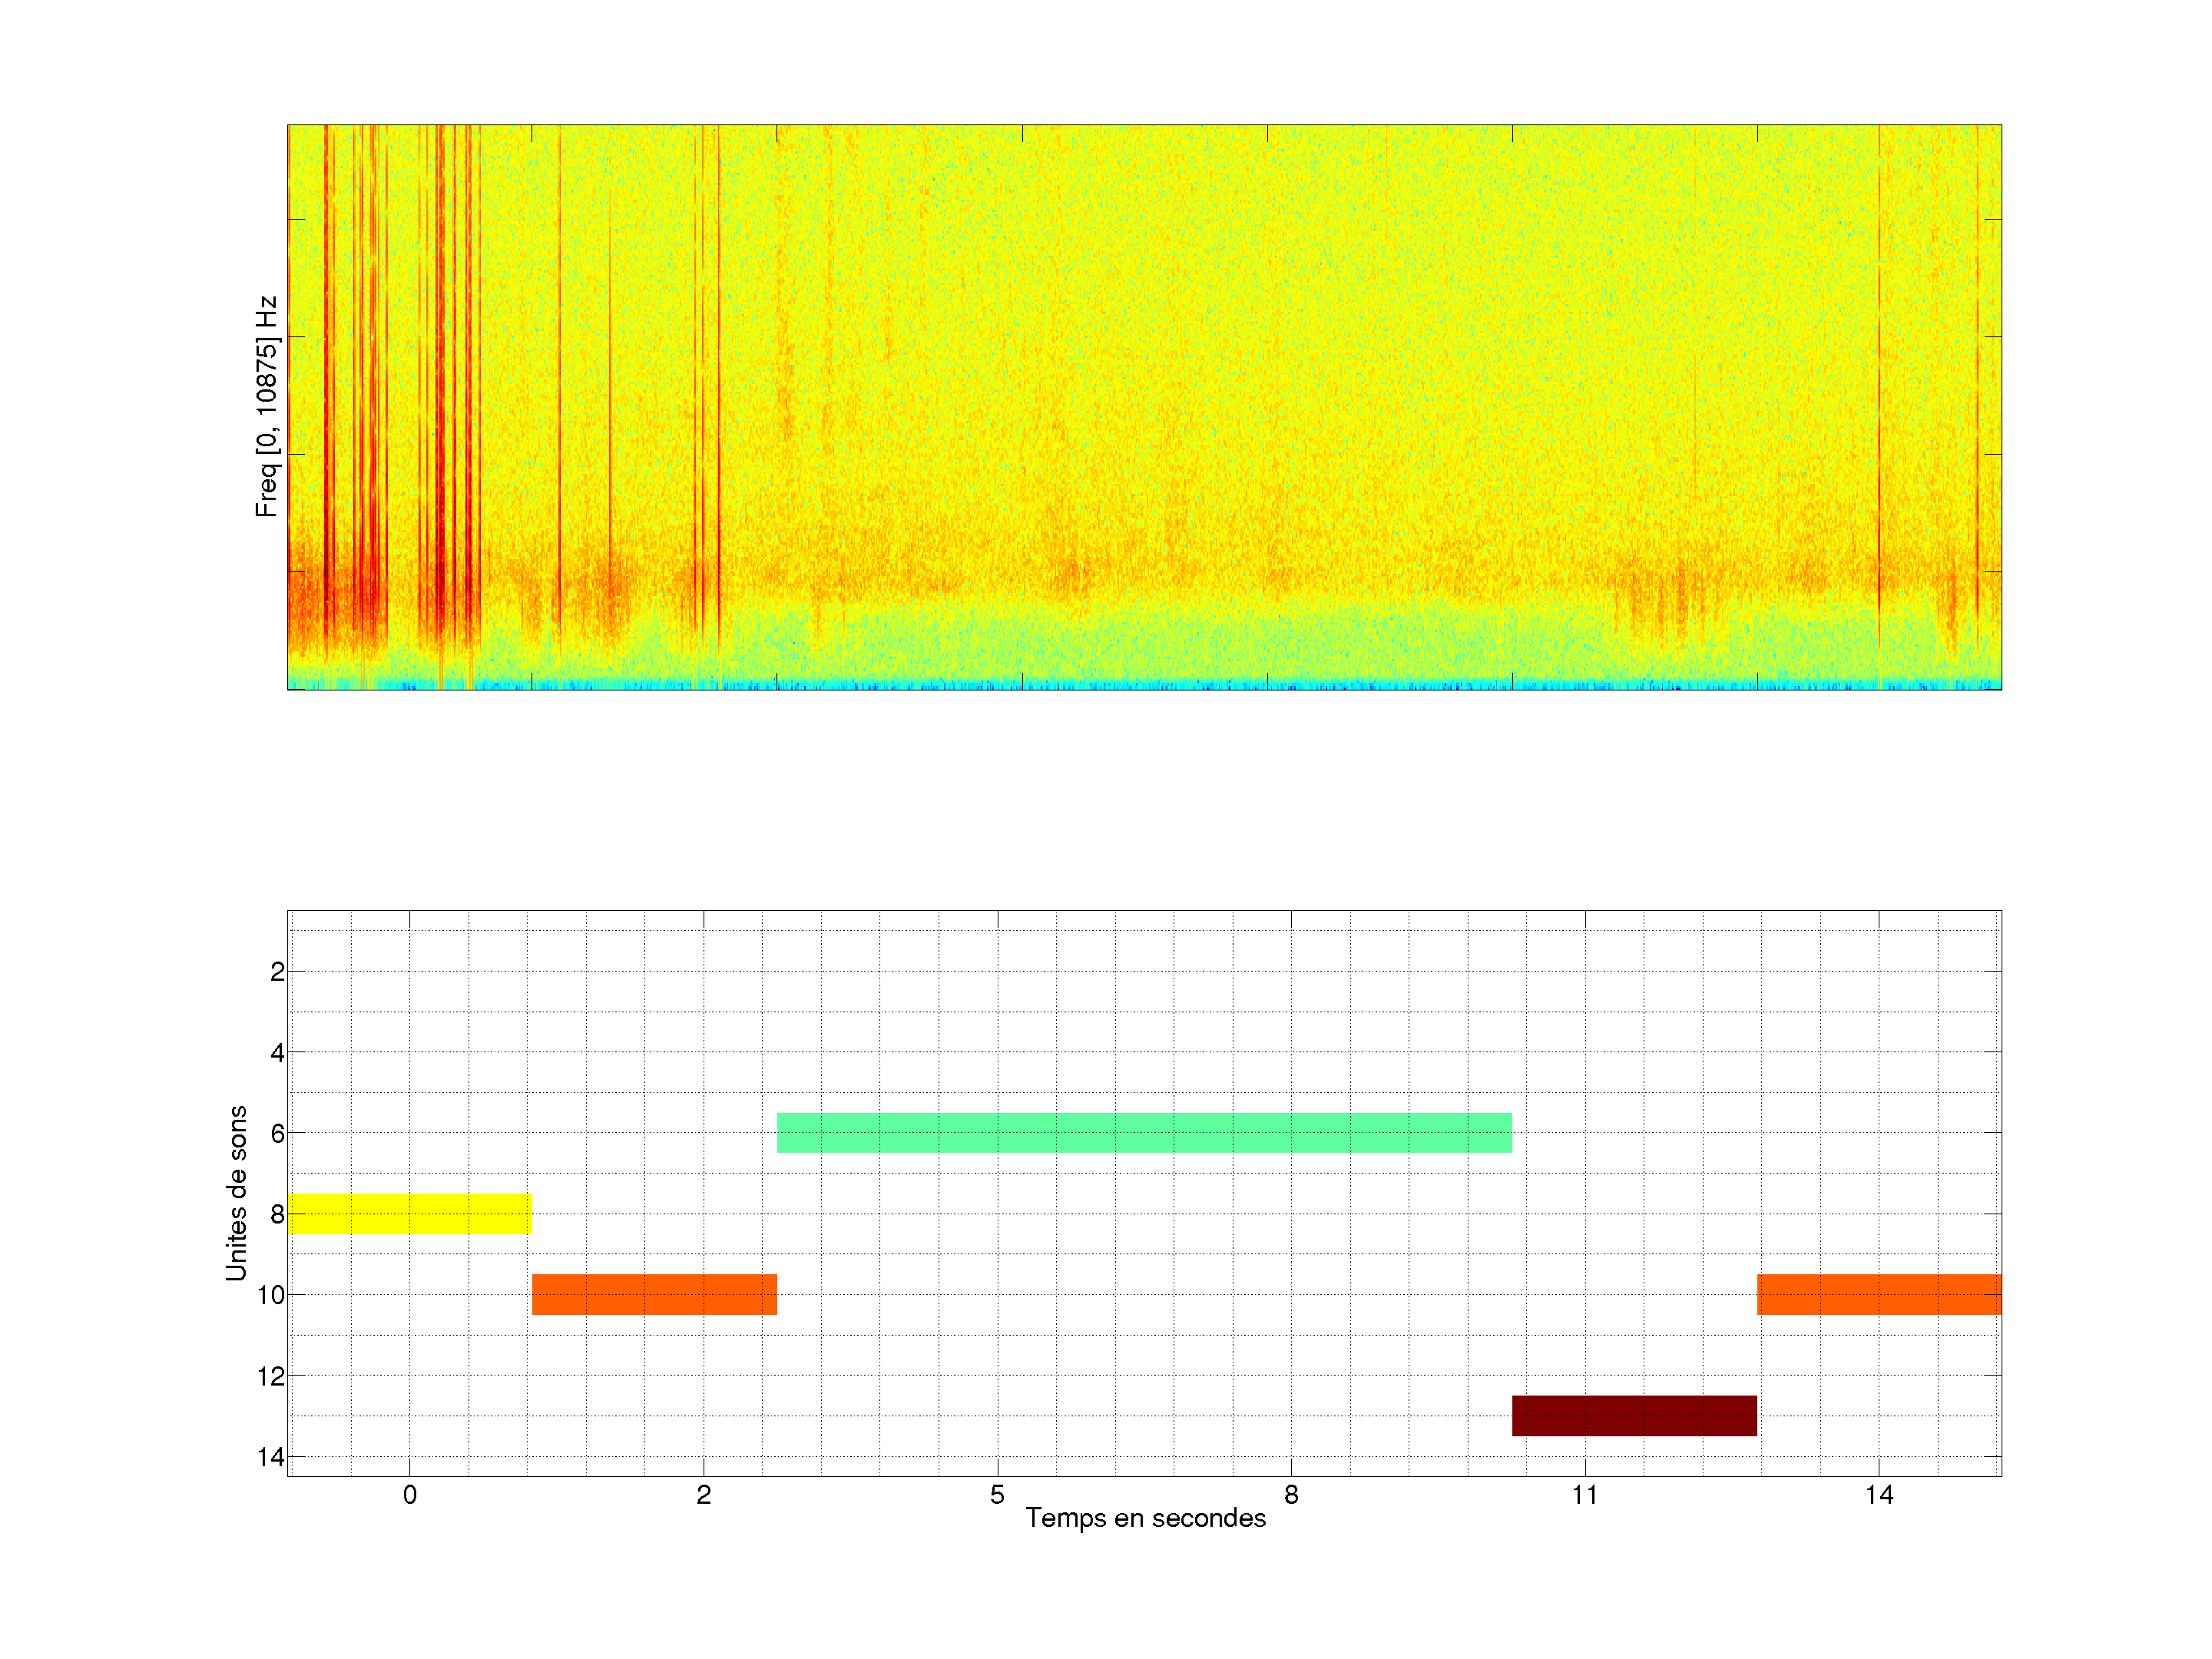The height and width of the screenshot is (1659, 2212).
Task: Click y-axis tick label 2
Action: tap(277, 972)
